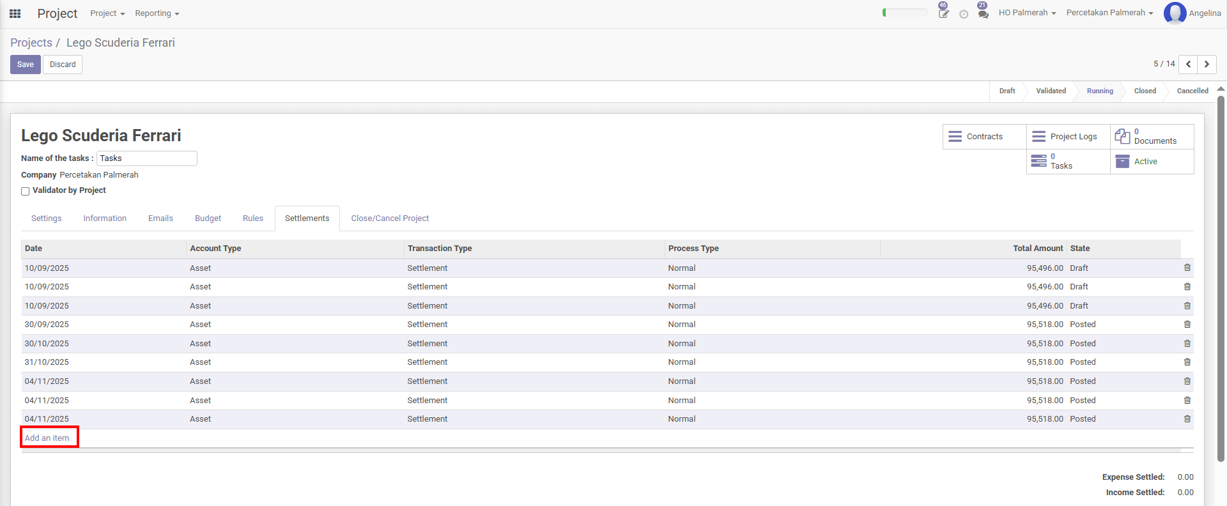
Task: Set project status to Closed
Action: [1145, 91]
